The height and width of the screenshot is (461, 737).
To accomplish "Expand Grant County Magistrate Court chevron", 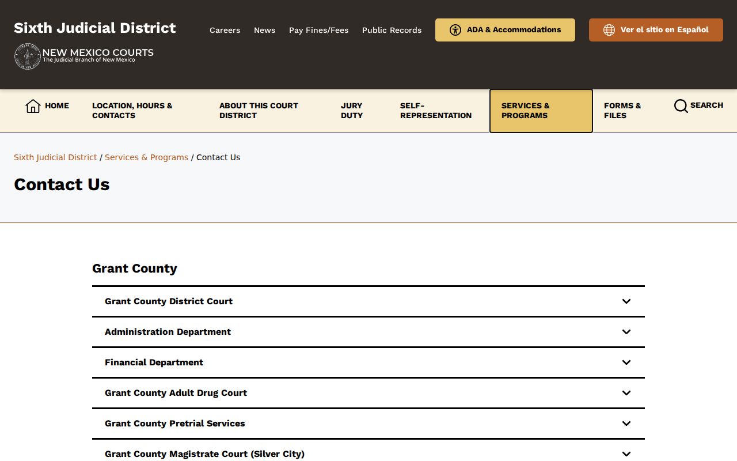I will [x=626, y=454].
